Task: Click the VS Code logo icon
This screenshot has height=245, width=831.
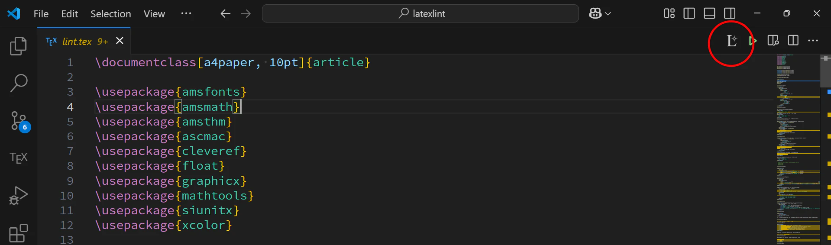Action: pos(14,13)
